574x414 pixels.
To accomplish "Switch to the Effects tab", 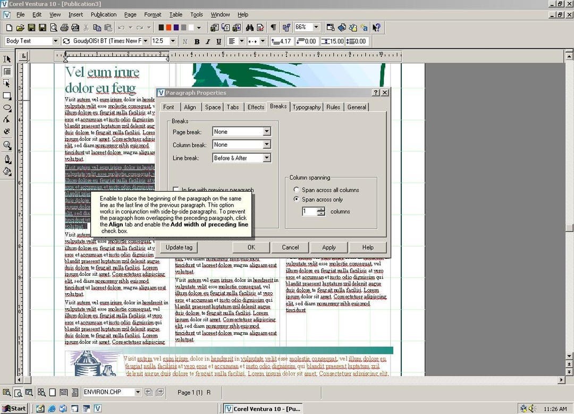I will 256,107.
